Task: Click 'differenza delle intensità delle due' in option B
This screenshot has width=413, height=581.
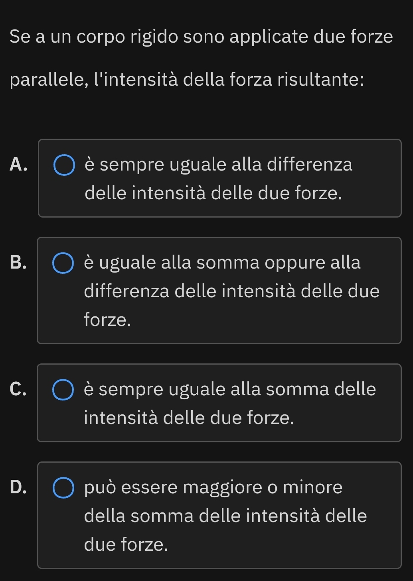Action: pos(232,291)
